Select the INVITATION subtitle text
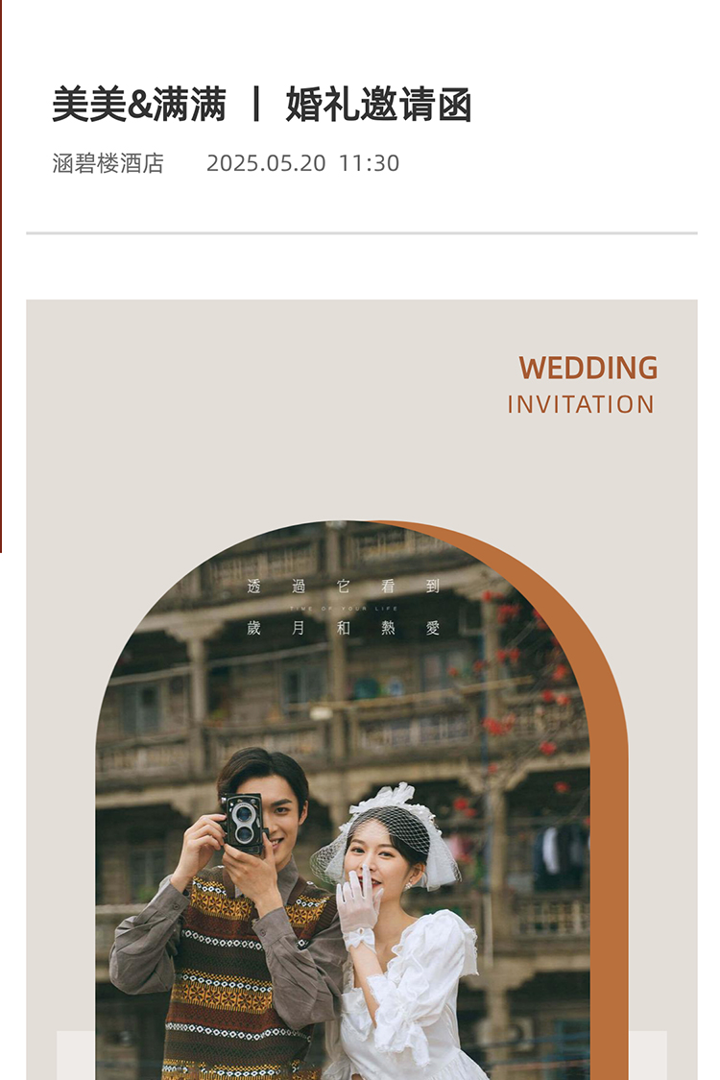The height and width of the screenshot is (1080, 720). pyautogui.click(x=581, y=404)
